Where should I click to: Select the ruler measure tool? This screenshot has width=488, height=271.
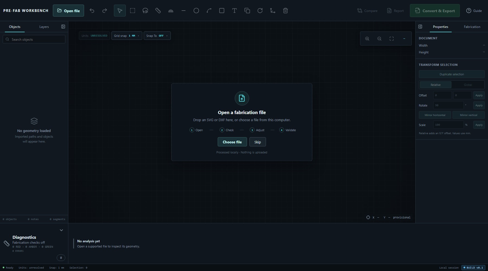point(158,11)
